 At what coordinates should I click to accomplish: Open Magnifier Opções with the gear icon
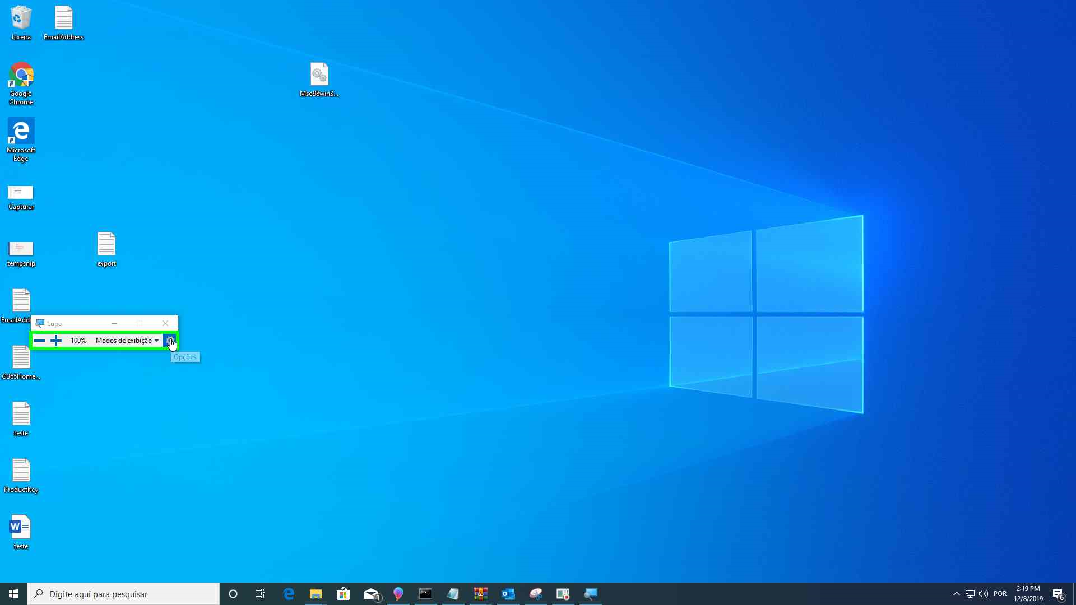pos(171,340)
